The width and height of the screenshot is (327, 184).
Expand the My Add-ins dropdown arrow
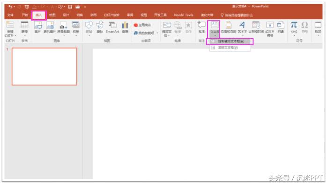tap(157, 33)
